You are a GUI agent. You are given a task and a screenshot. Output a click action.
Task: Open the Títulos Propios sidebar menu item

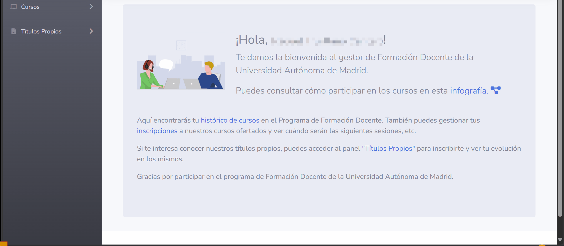[x=41, y=31]
